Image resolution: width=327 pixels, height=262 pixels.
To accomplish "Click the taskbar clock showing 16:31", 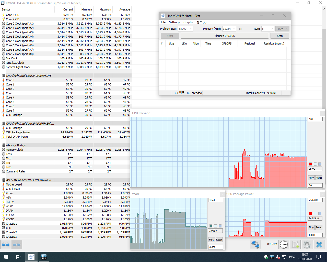I will click(305, 257).
